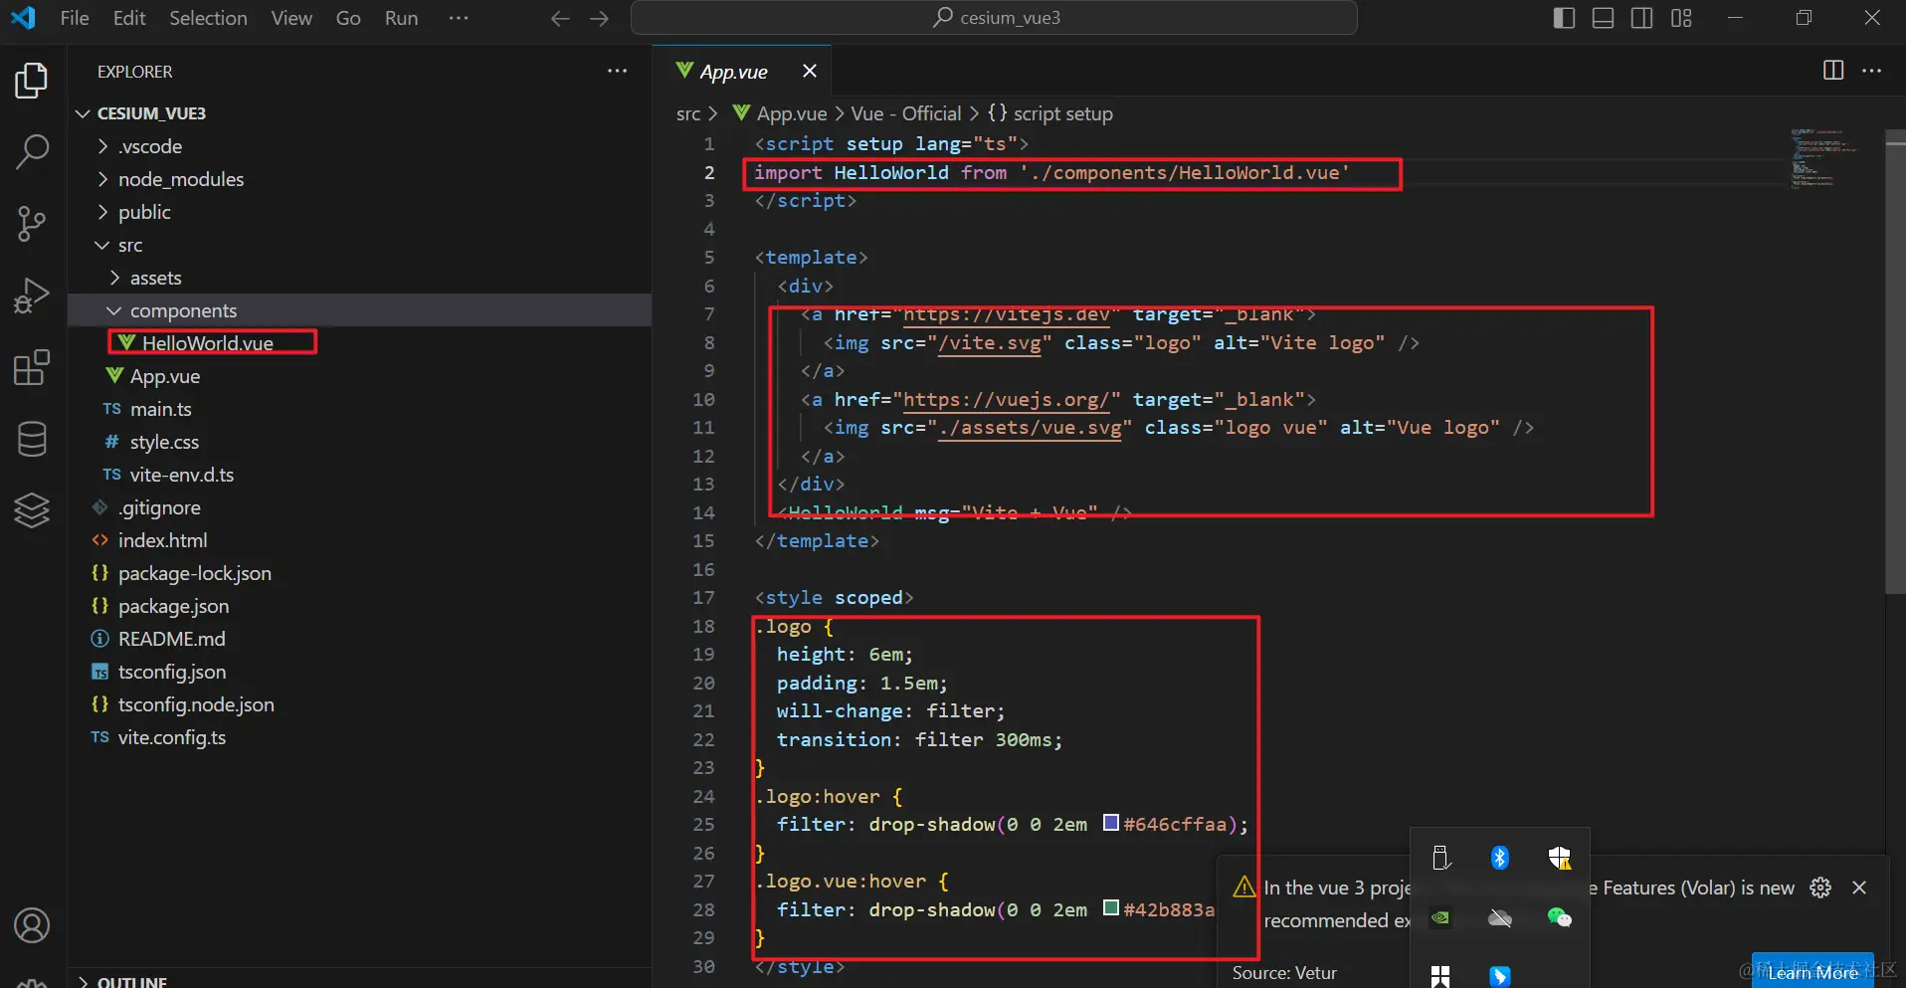Collapse the src folder
The width and height of the screenshot is (1906, 988).
pyautogui.click(x=102, y=245)
